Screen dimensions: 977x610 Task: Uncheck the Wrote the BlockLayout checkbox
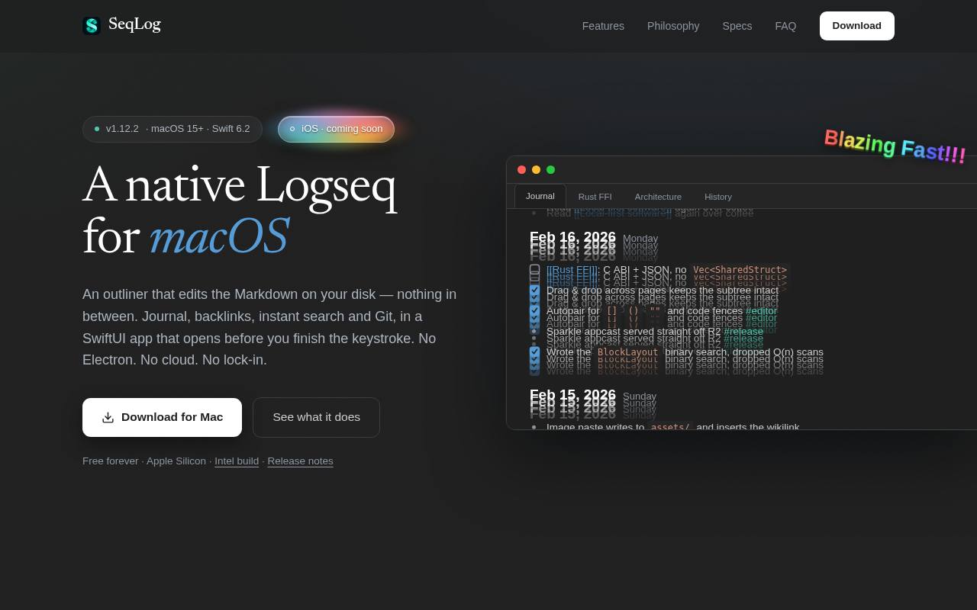(x=534, y=352)
